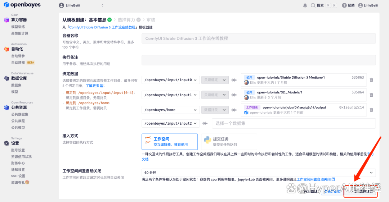This screenshot has height=202, width=389.
Task: Open 资源使用状况
Action: [21, 156]
